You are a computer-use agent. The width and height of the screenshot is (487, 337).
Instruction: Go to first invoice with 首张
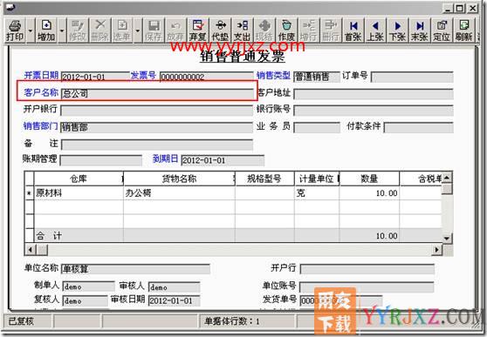[353, 30]
